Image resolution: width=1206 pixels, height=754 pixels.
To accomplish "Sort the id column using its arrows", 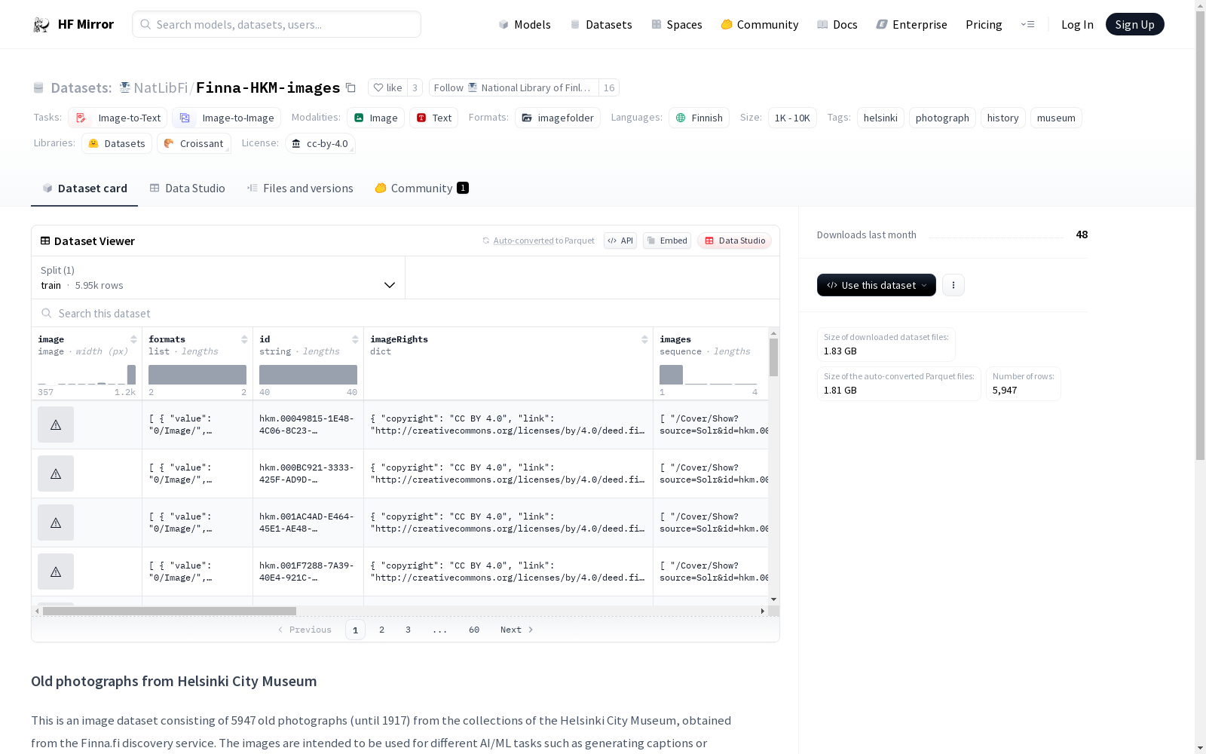I will (x=355, y=339).
